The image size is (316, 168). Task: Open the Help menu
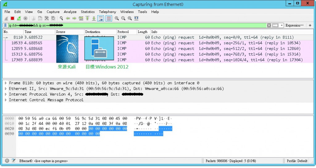click(x=155, y=12)
